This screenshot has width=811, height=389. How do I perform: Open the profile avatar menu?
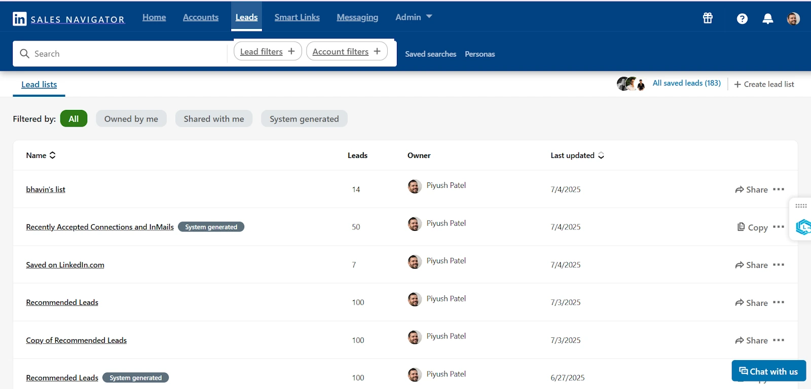tap(793, 19)
